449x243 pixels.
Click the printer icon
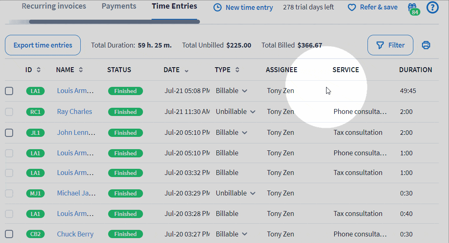click(426, 45)
